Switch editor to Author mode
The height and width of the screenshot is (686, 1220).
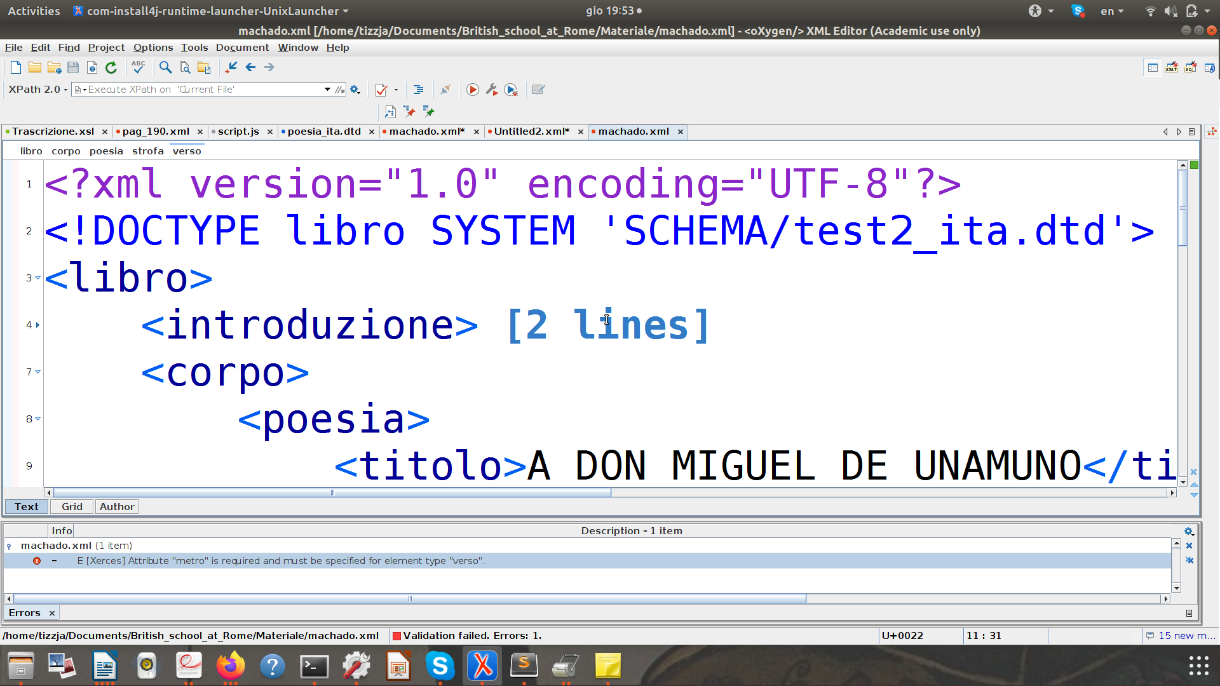point(117,507)
